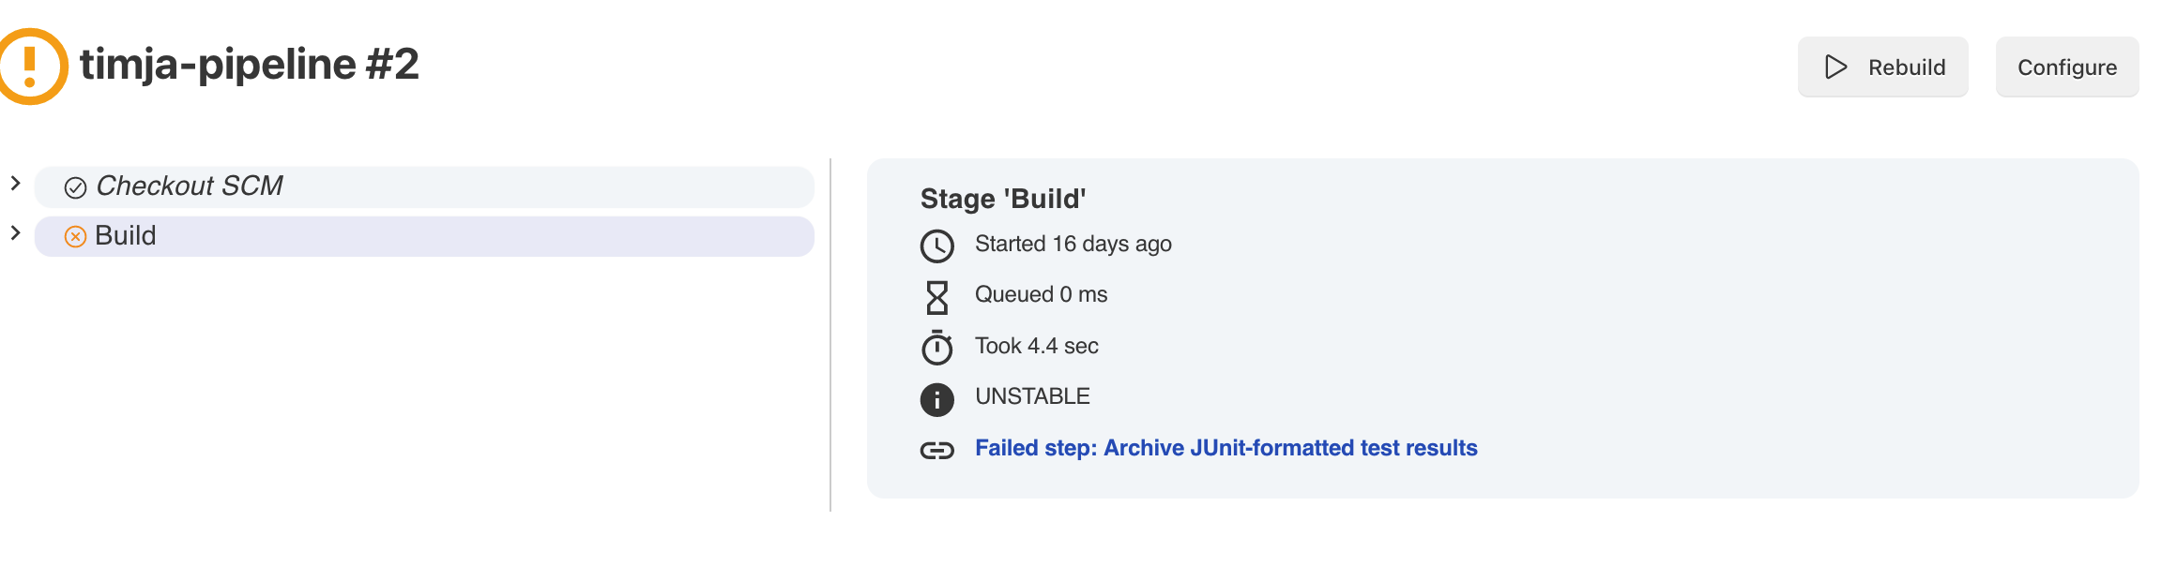Click the info icon beside UNSTABLE status

point(935,396)
